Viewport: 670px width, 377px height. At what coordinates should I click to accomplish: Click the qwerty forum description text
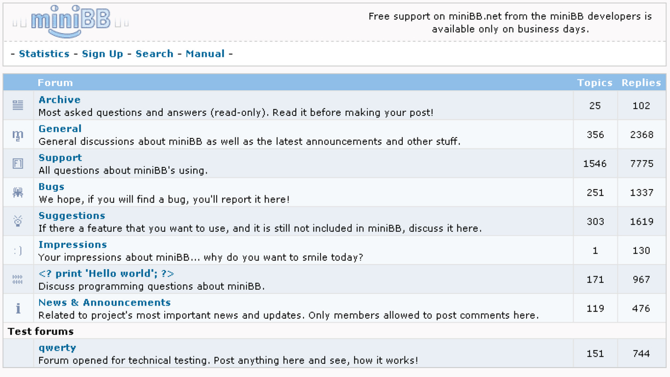point(228,360)
